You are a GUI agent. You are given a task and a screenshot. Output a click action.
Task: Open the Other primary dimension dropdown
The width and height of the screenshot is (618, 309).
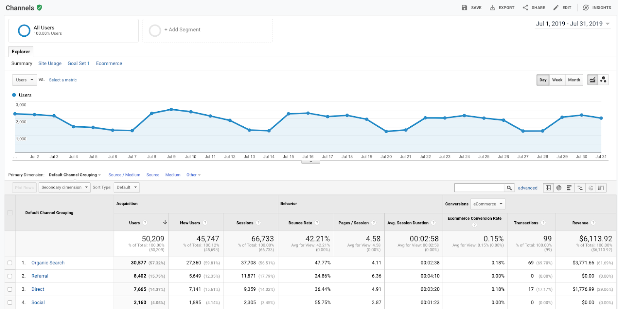click(x=194, y=175)
